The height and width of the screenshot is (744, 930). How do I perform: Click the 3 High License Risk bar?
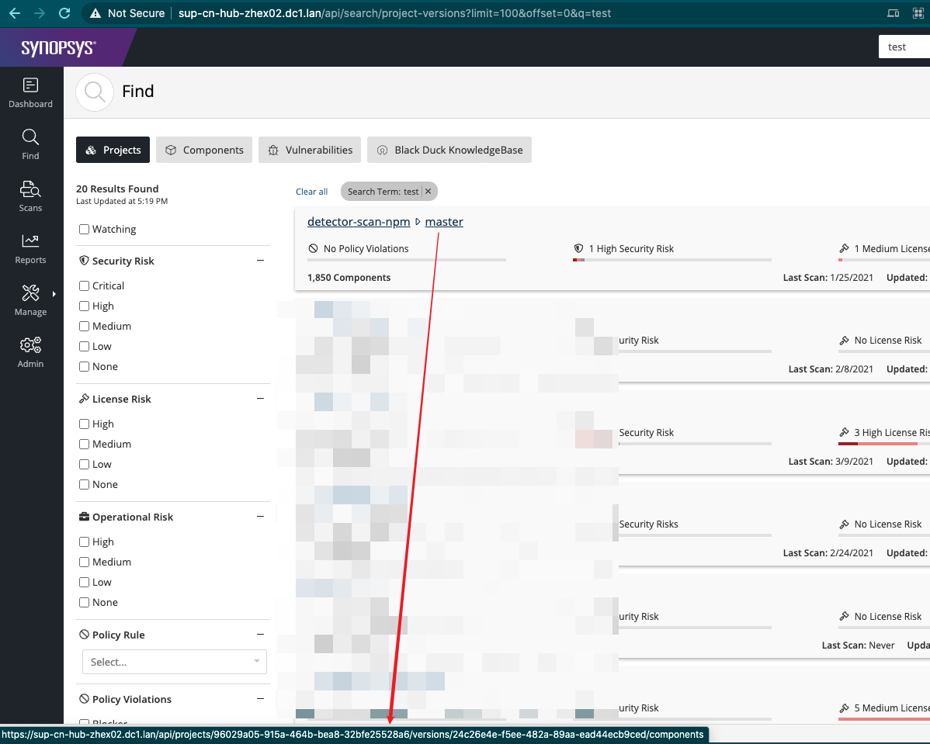coord(883,444)
